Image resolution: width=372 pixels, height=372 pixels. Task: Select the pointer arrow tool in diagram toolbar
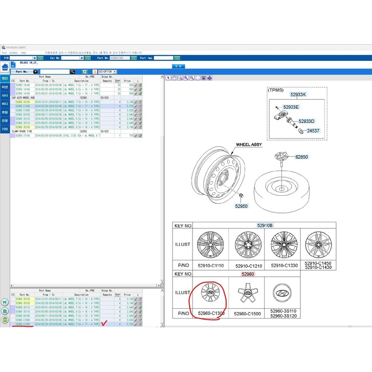click(168, 78)
